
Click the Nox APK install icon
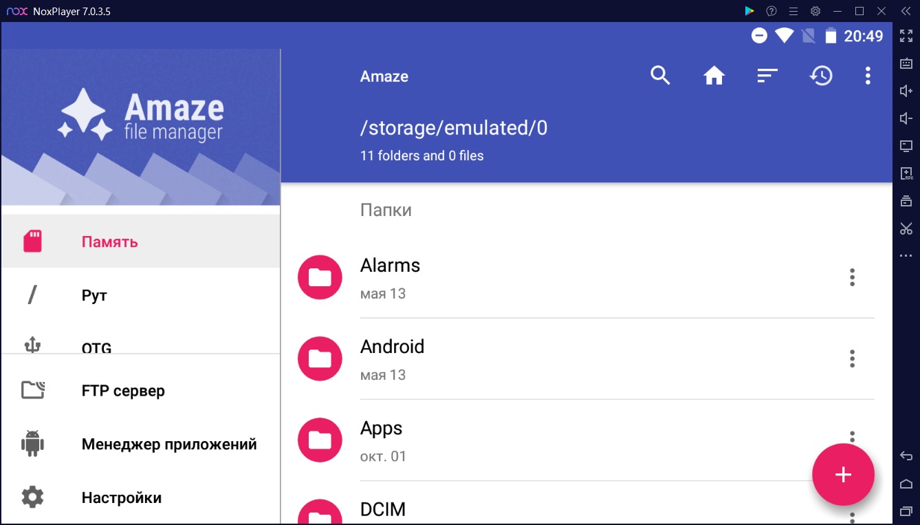coord(906,173)
